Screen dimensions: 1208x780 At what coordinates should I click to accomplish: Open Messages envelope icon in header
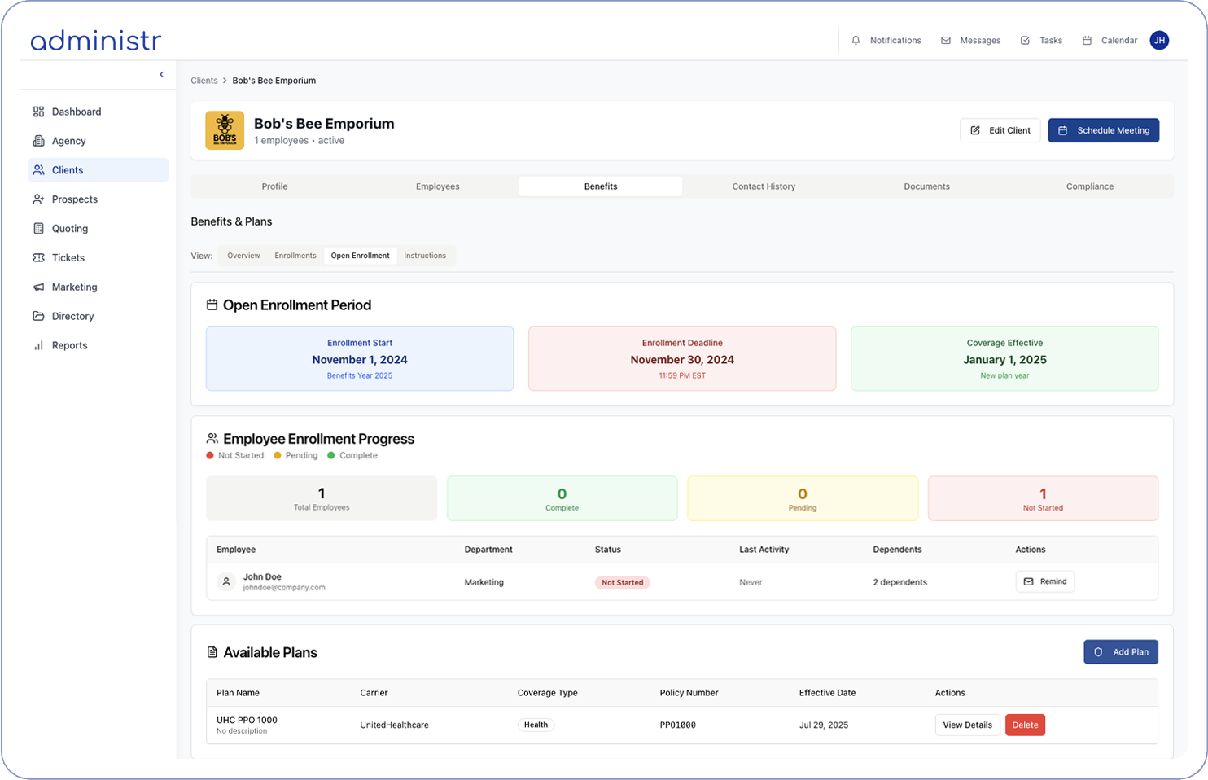click(x=946, y=41)
